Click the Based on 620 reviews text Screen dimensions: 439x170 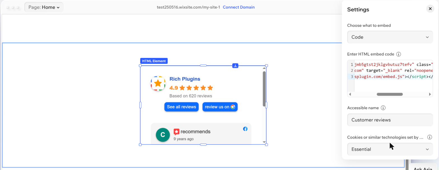pyautogui.click(x=191, y=96)
